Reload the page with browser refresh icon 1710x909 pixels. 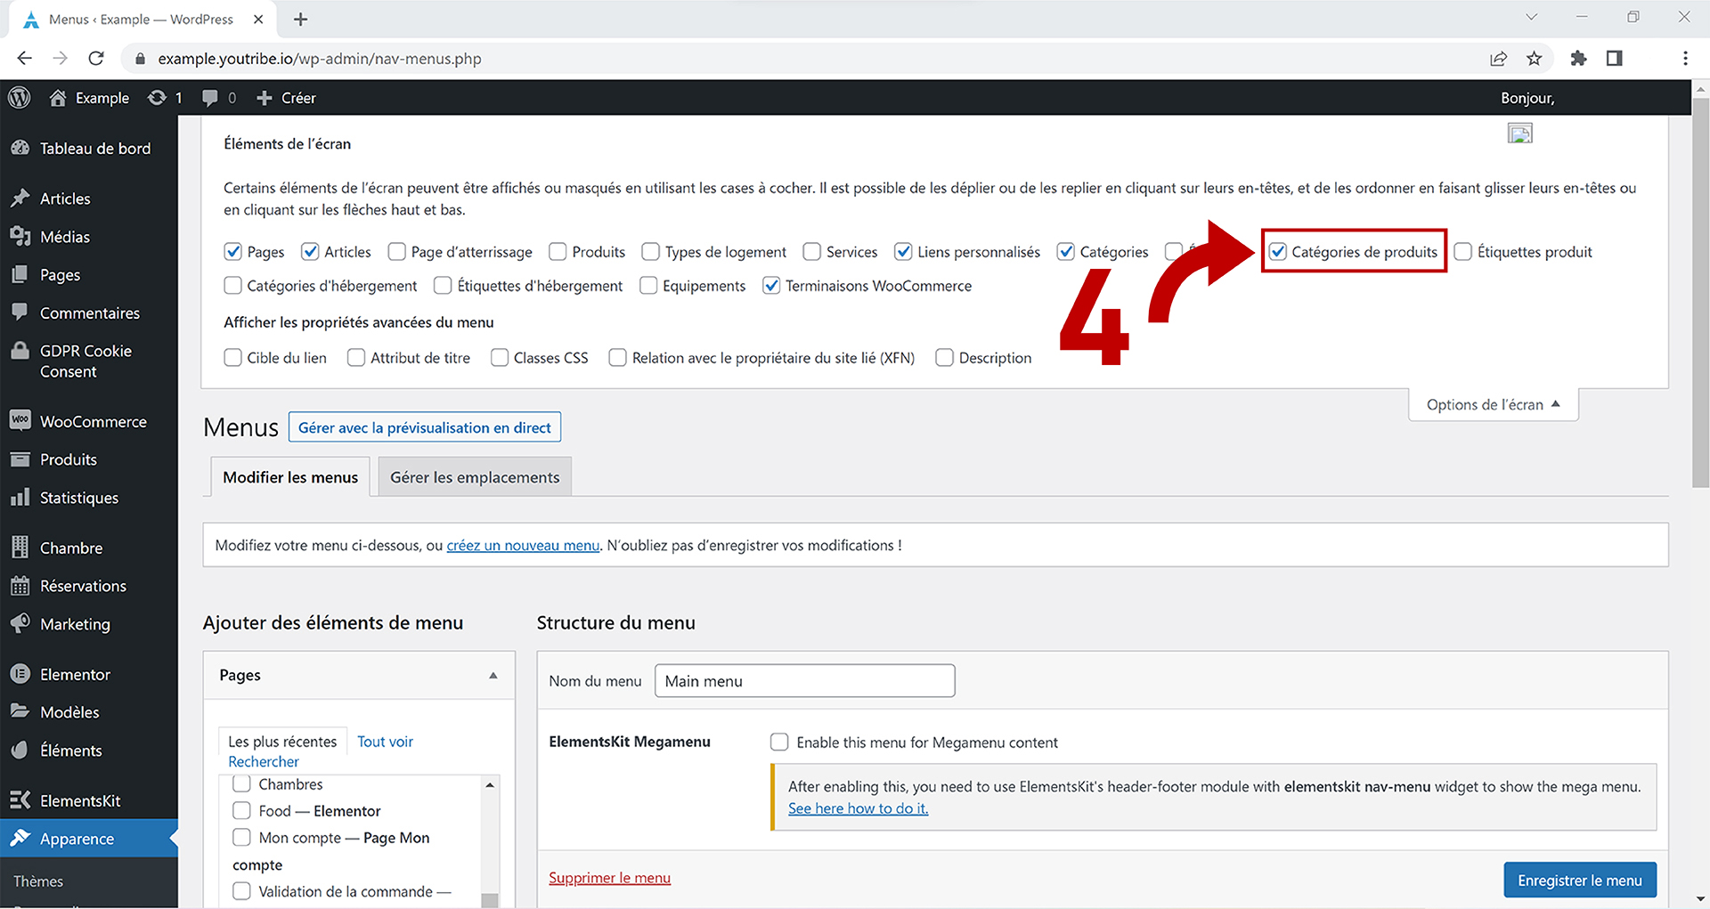[x=96, y=59]
